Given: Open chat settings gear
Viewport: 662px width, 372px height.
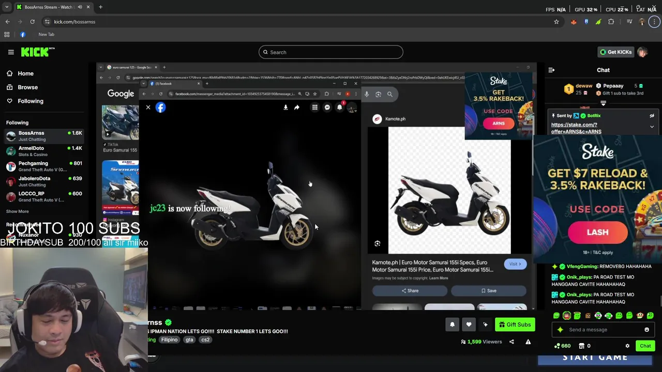Looking at the screenshot, I should pyautogui.click(x=627, y=346).
